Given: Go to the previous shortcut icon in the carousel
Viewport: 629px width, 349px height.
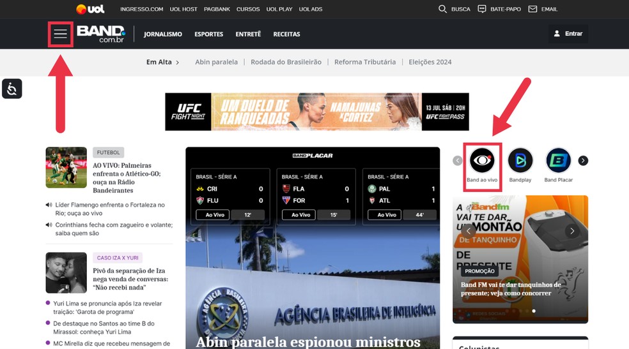Looking at the screenshot, I should pos(457,161).
